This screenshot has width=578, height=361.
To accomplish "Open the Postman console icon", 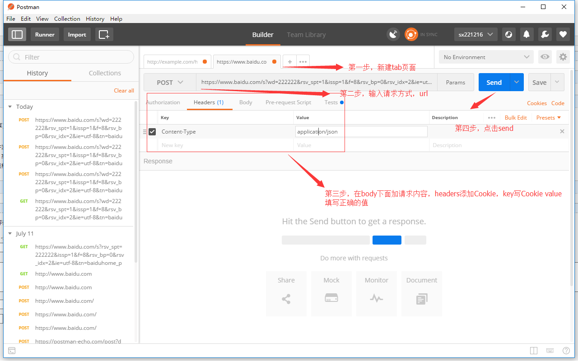I will 12,351.
